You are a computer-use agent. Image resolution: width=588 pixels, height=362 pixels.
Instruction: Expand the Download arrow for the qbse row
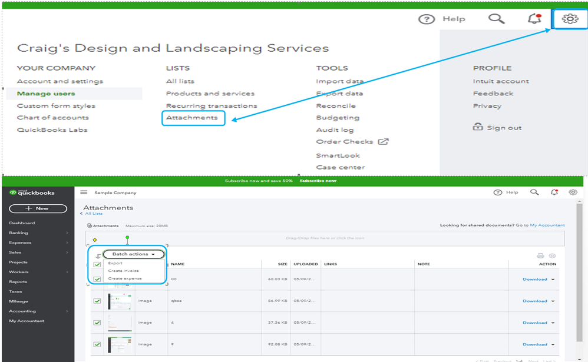553,301
